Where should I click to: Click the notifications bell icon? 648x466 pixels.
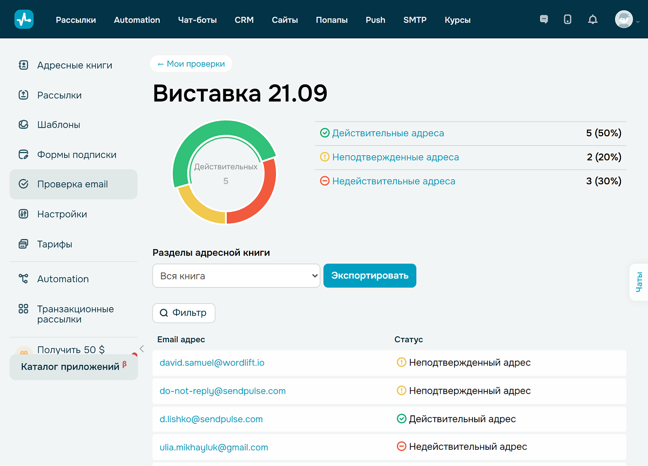point(592,19)
